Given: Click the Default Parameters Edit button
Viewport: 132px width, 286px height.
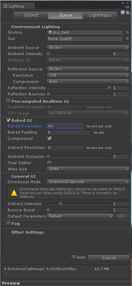Looking at the screenshot, I should point(122,216).
